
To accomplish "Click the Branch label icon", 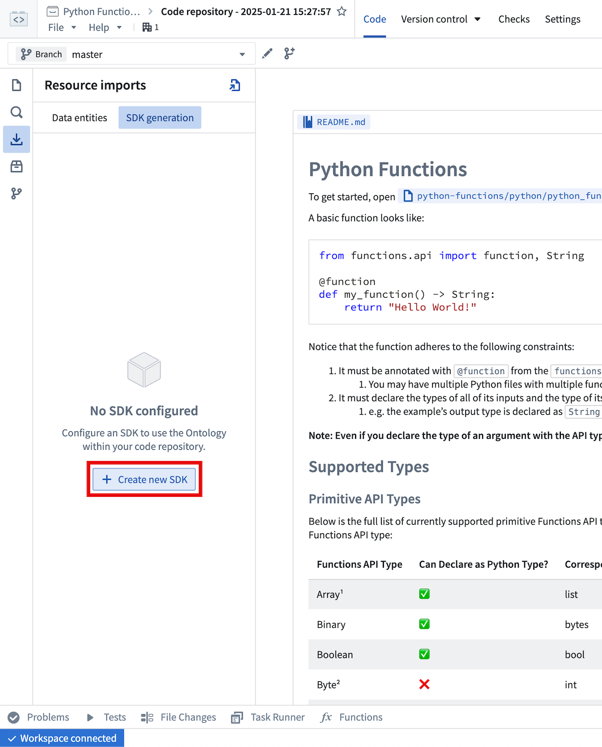I will pos(26,54).
